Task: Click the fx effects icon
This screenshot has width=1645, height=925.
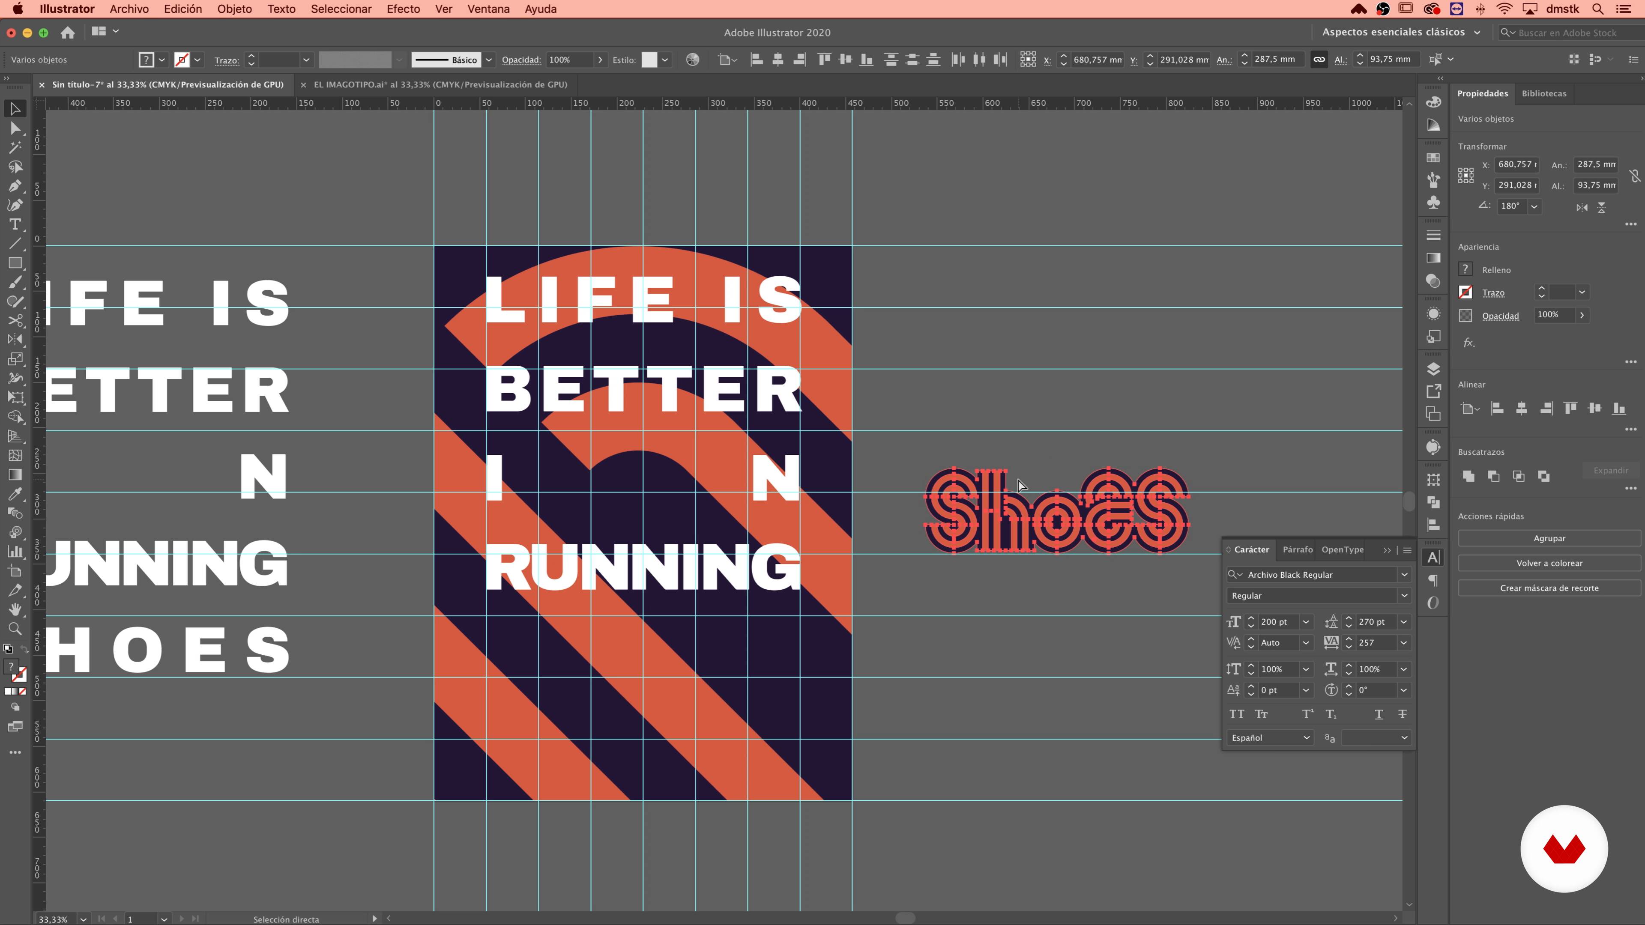Action: (1469, 343)
